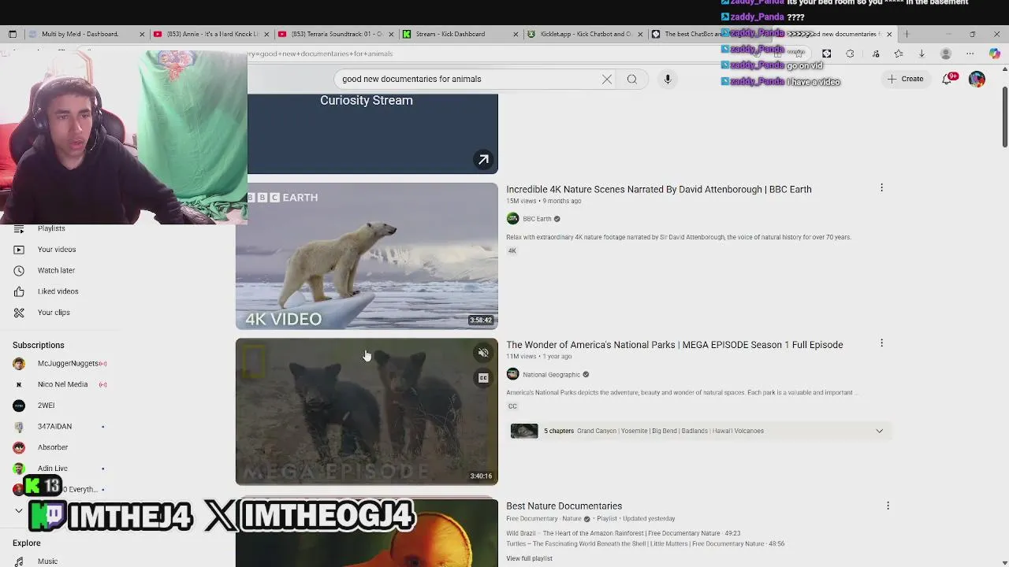Viewport: 1009px width, 567px height.
Task: Open chapters preview thumbnail
Action: pos(524,431)
